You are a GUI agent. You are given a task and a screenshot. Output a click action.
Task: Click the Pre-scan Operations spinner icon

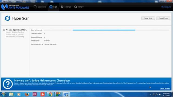(x=4, y=30)
